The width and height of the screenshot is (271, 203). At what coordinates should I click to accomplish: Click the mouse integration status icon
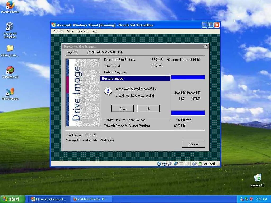point(194,163)
